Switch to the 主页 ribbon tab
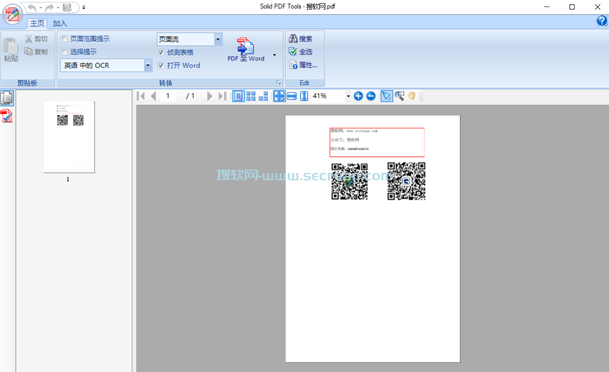609x372 pixels. tap(37, 23)
